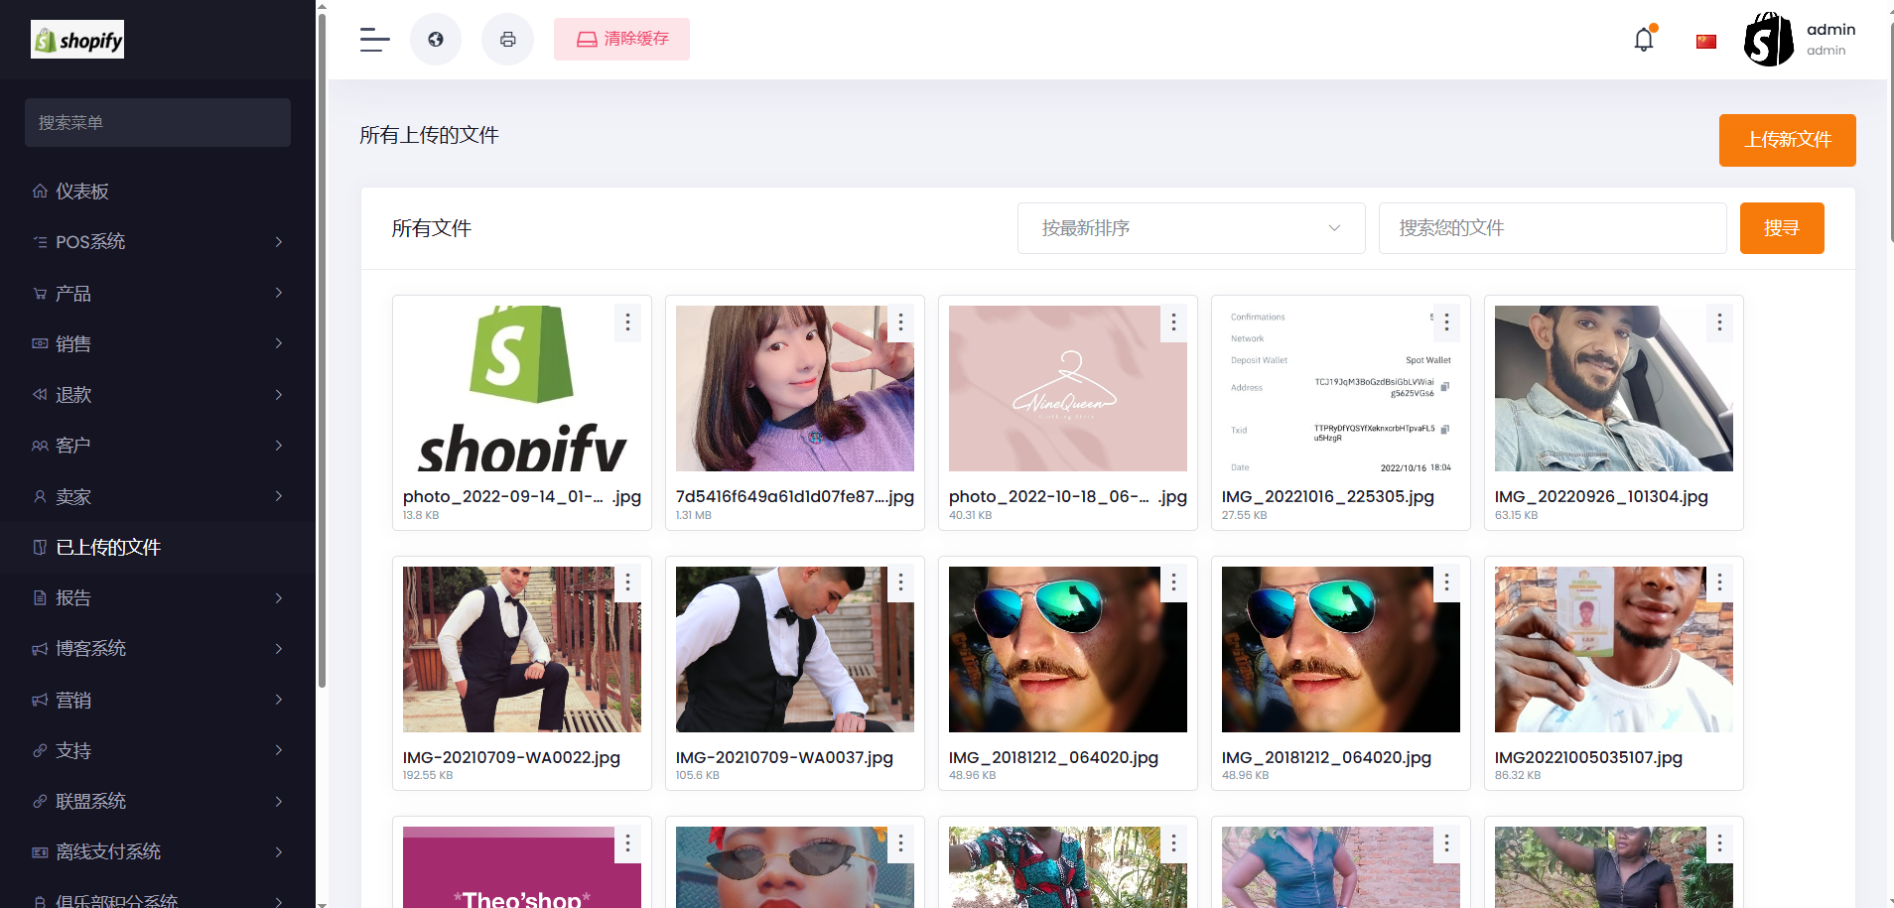
Task: Open the globe website icon
Action: 436,40
